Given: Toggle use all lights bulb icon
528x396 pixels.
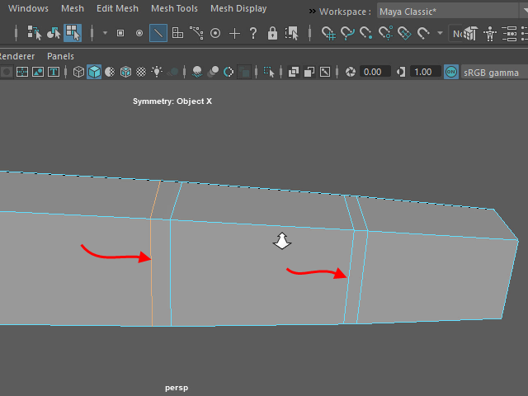Looking at the screenshot, I should coord(157,72).
